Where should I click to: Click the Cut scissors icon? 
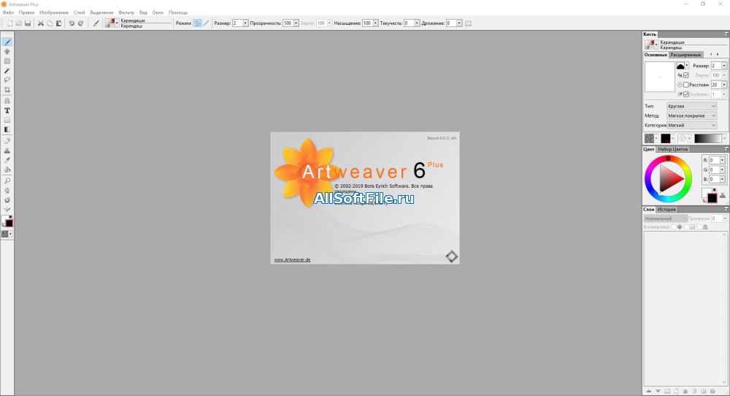41,23
